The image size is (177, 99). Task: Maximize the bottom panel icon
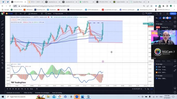point(152,93)
